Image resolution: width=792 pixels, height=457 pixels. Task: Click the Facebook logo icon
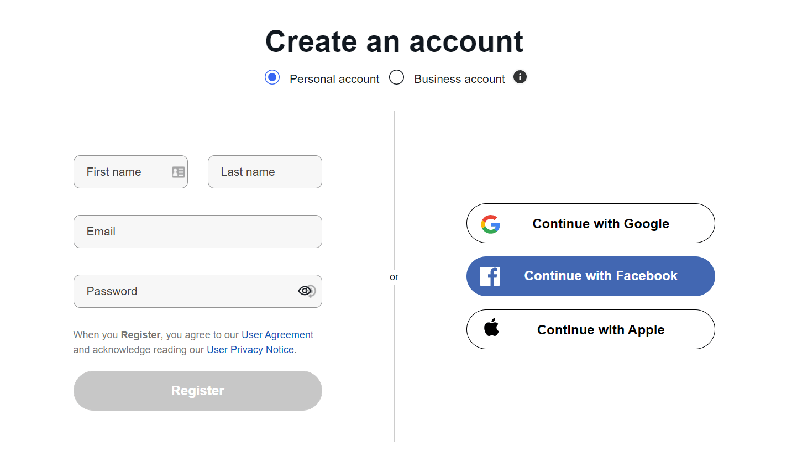(490, 276)
